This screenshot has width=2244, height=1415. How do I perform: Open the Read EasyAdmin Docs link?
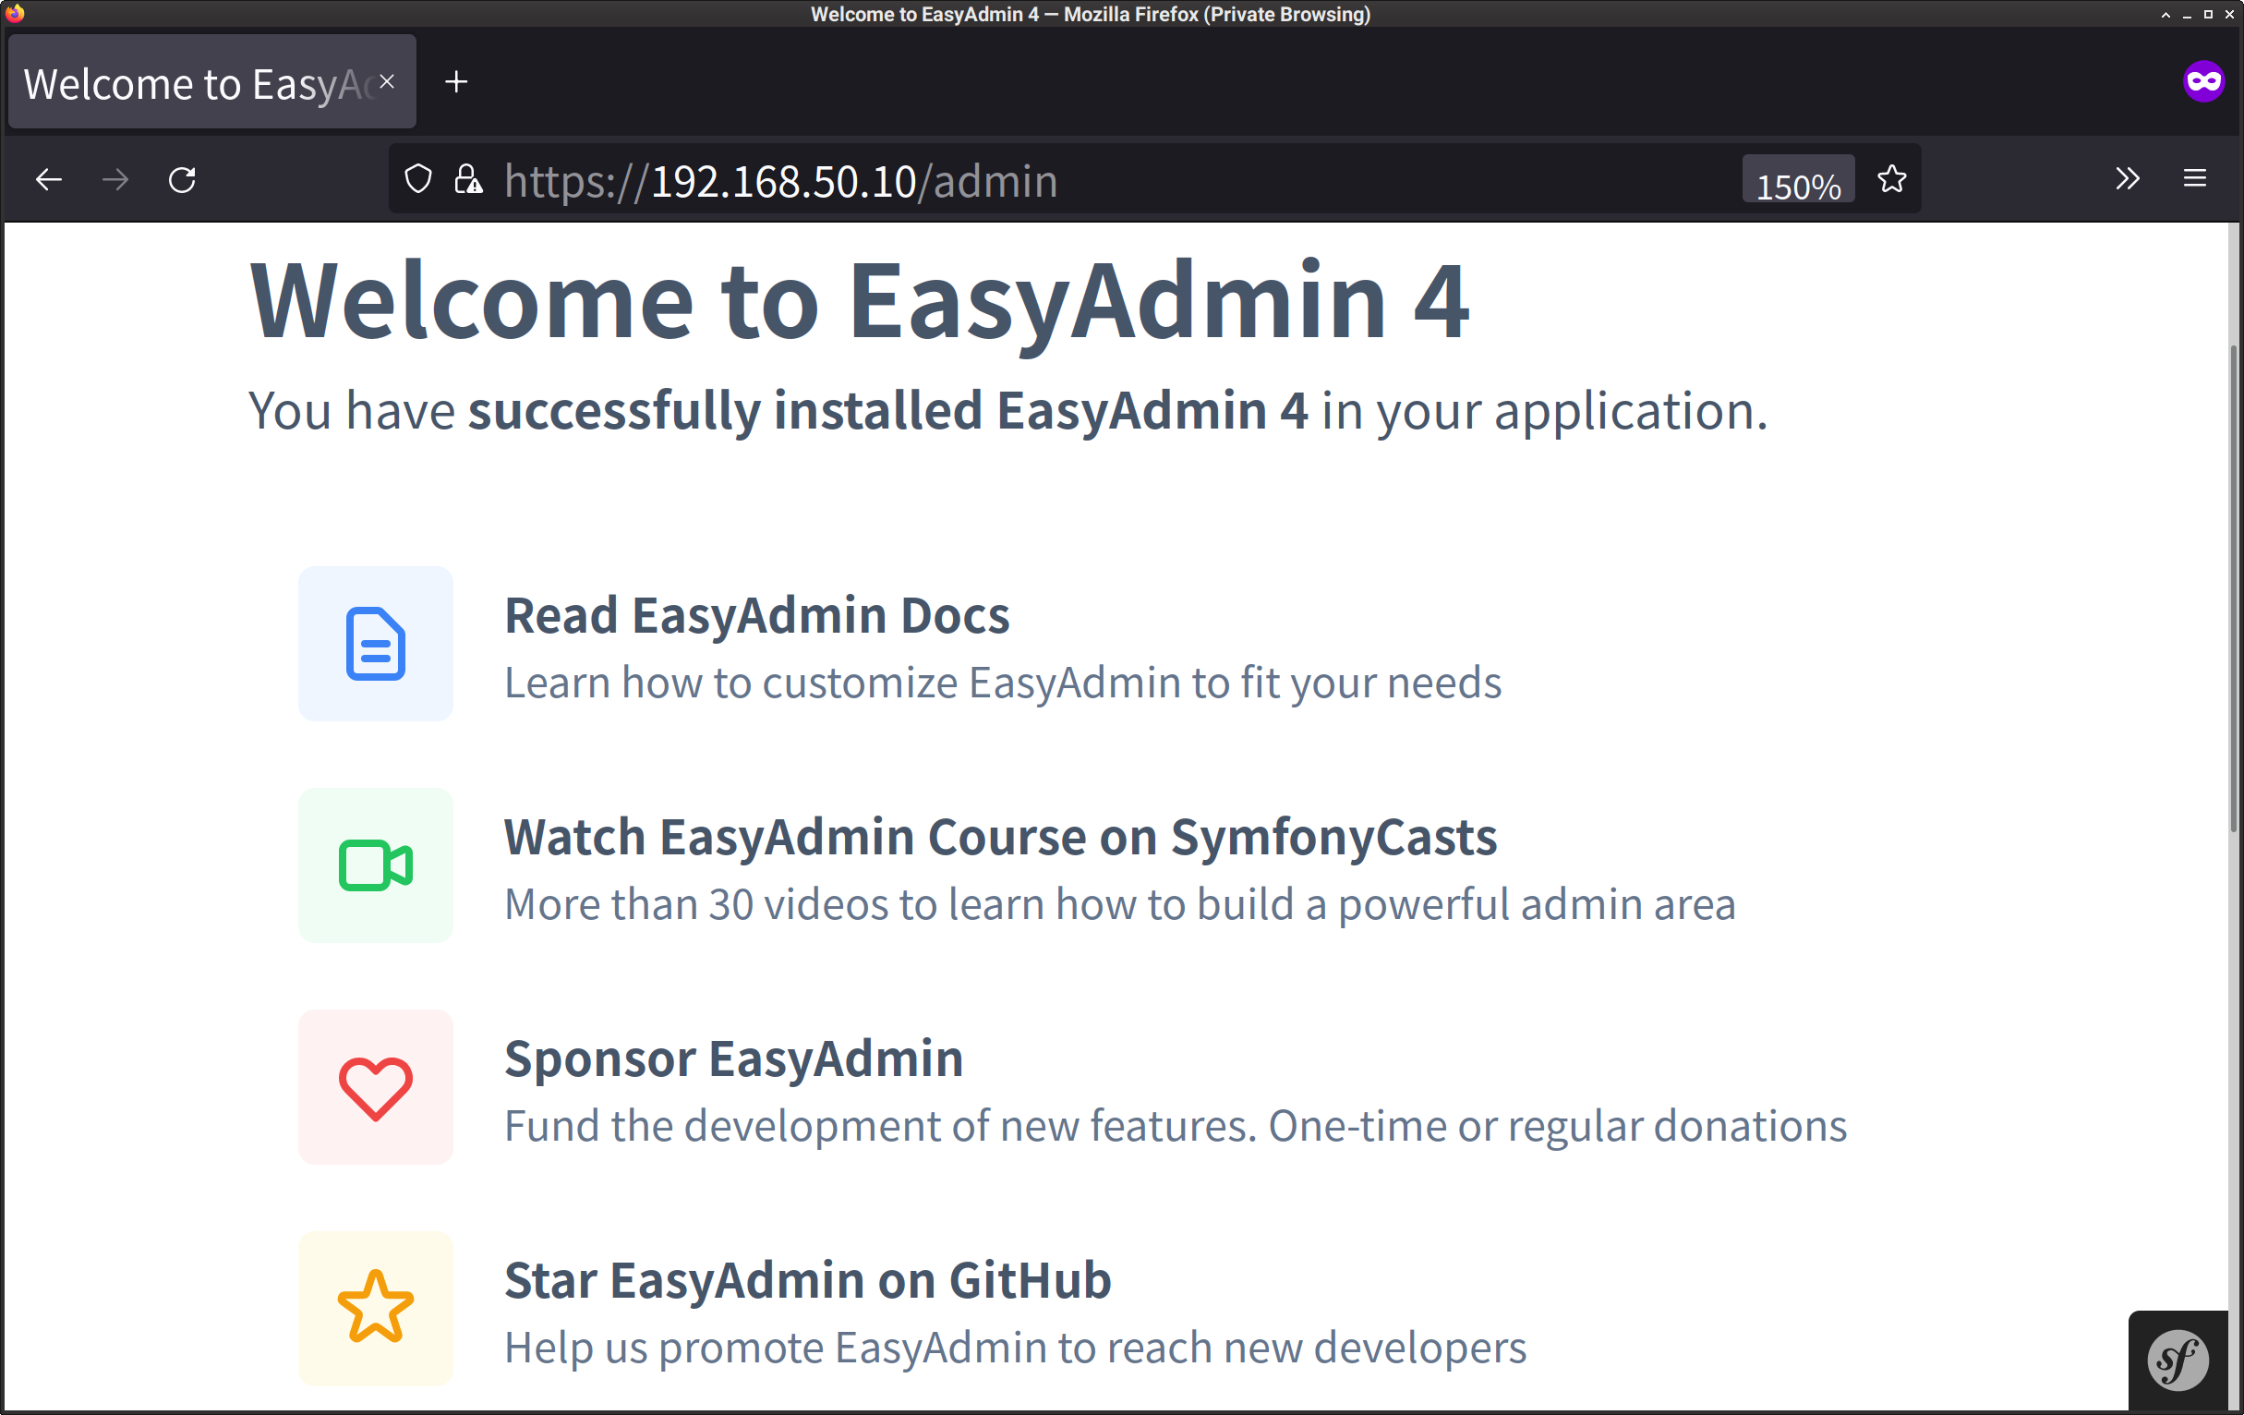tap(756, 616)
